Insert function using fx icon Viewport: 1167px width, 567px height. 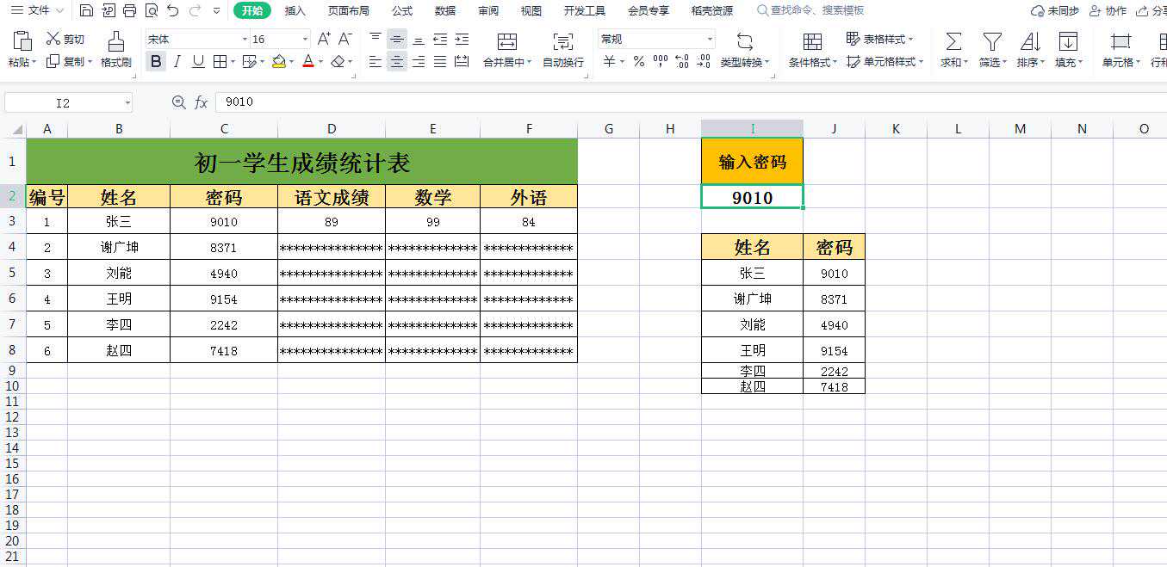[x=201, y=102]
